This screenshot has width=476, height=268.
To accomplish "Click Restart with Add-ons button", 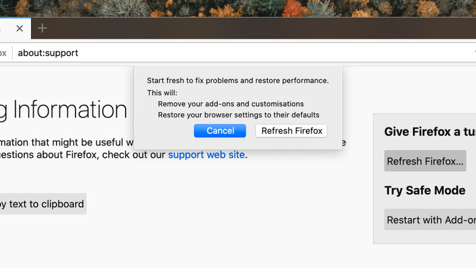I will (430, 220).
